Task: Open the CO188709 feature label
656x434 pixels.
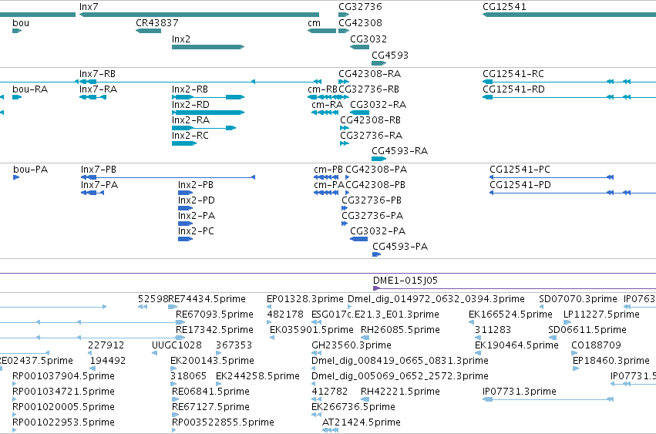Action: tap(596, 345)
